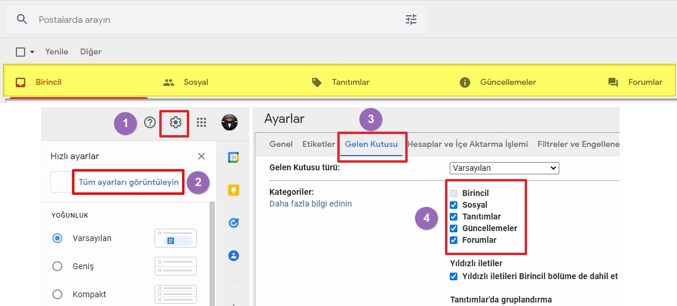
Task: Click Yenile to refresh the inbox
Action: [57, 52]
